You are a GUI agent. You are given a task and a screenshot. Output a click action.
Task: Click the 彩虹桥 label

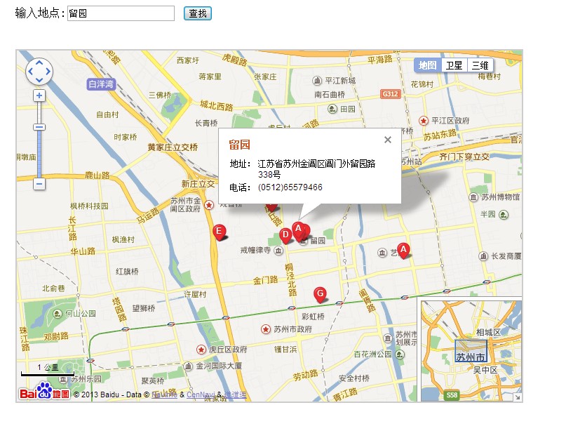click(x=313, y=317)
